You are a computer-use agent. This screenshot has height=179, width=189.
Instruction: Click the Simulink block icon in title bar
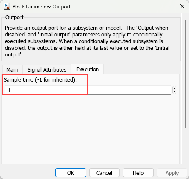[7, 7]
